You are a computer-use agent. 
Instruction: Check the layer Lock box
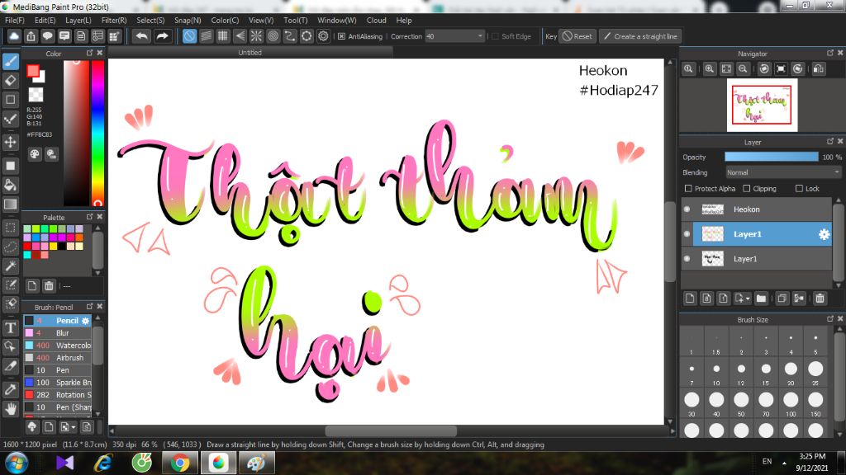[799, 189]
